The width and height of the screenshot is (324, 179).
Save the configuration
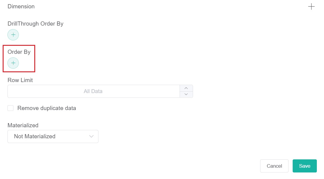(305, 166)
